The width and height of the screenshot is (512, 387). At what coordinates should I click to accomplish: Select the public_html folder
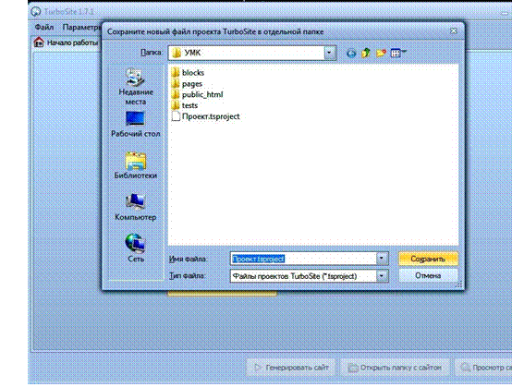click(x=197, y=94)
